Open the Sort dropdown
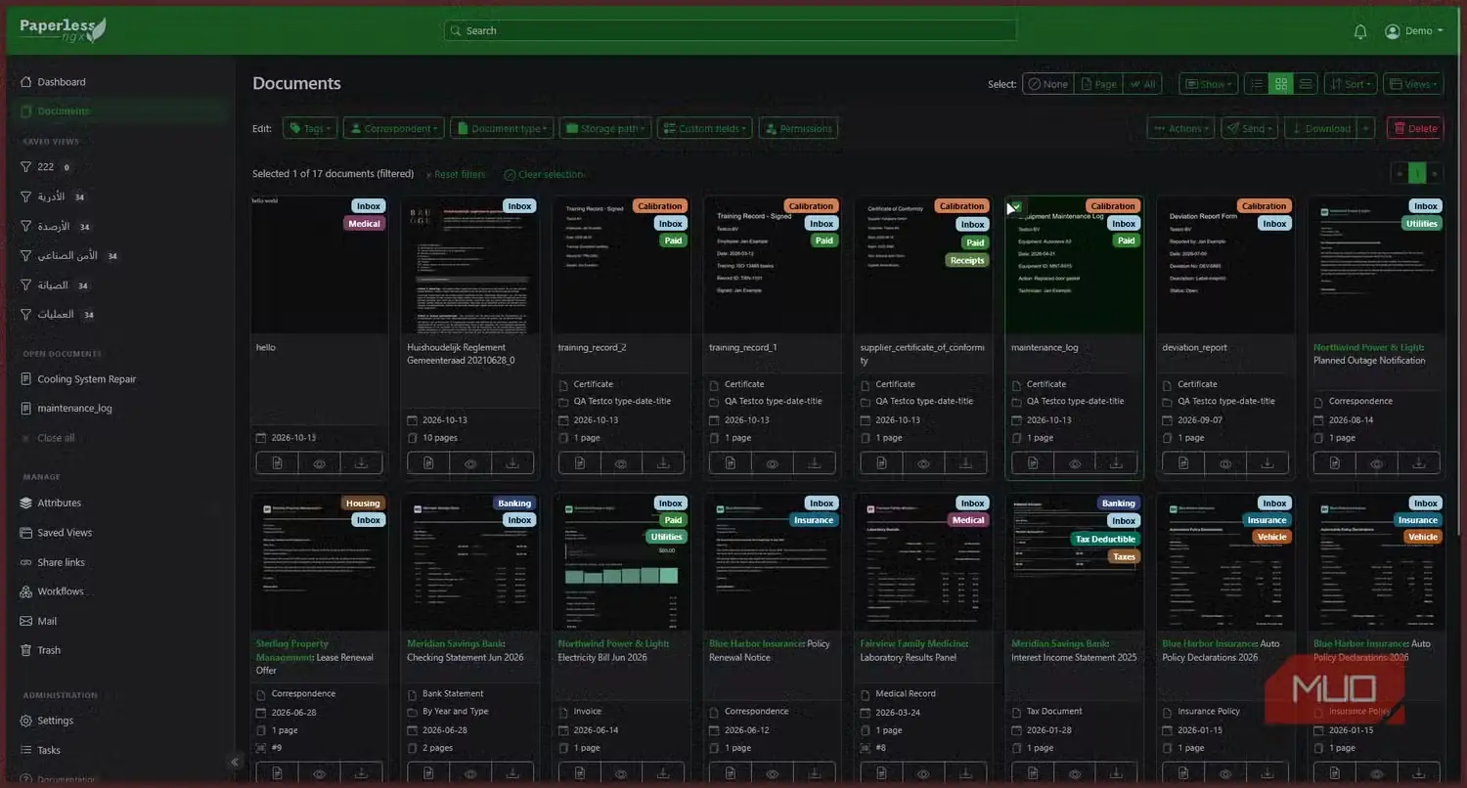 [x=1351, y=84]
